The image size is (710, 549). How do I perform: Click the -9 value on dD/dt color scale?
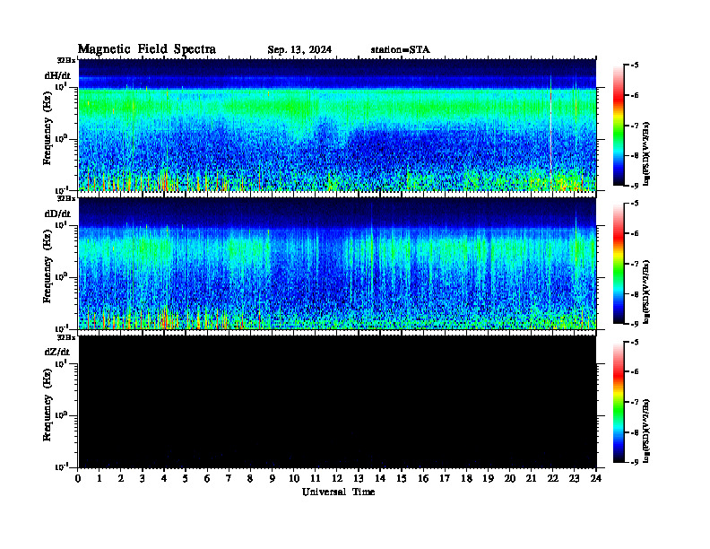pos(635,324)
